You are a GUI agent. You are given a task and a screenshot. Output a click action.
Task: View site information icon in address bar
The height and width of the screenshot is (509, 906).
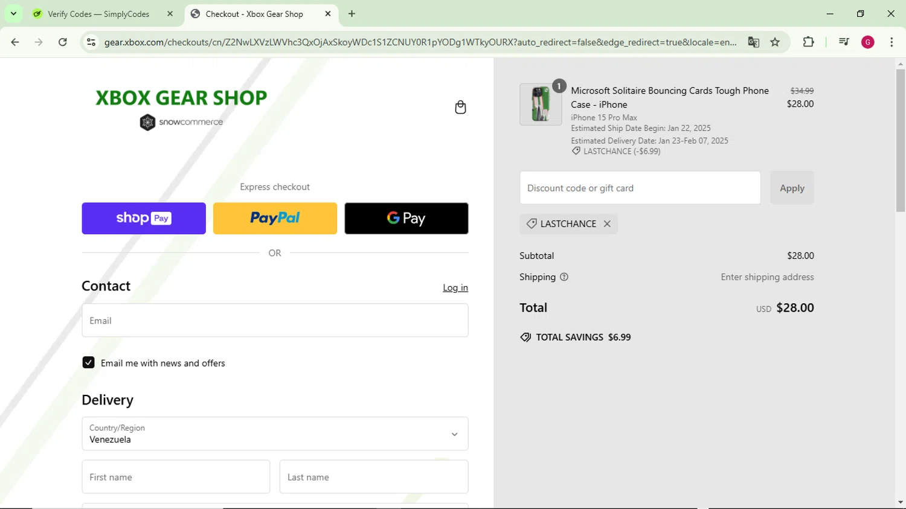(91, 42)
